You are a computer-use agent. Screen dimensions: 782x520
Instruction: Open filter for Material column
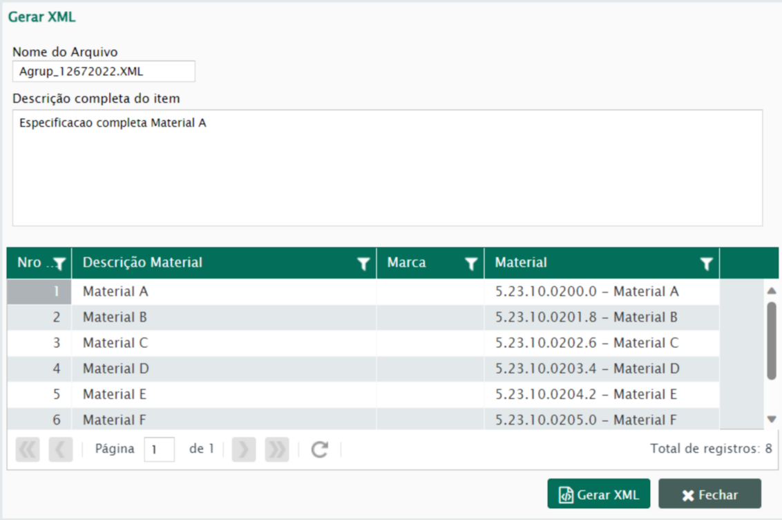[x=706, y=263]
